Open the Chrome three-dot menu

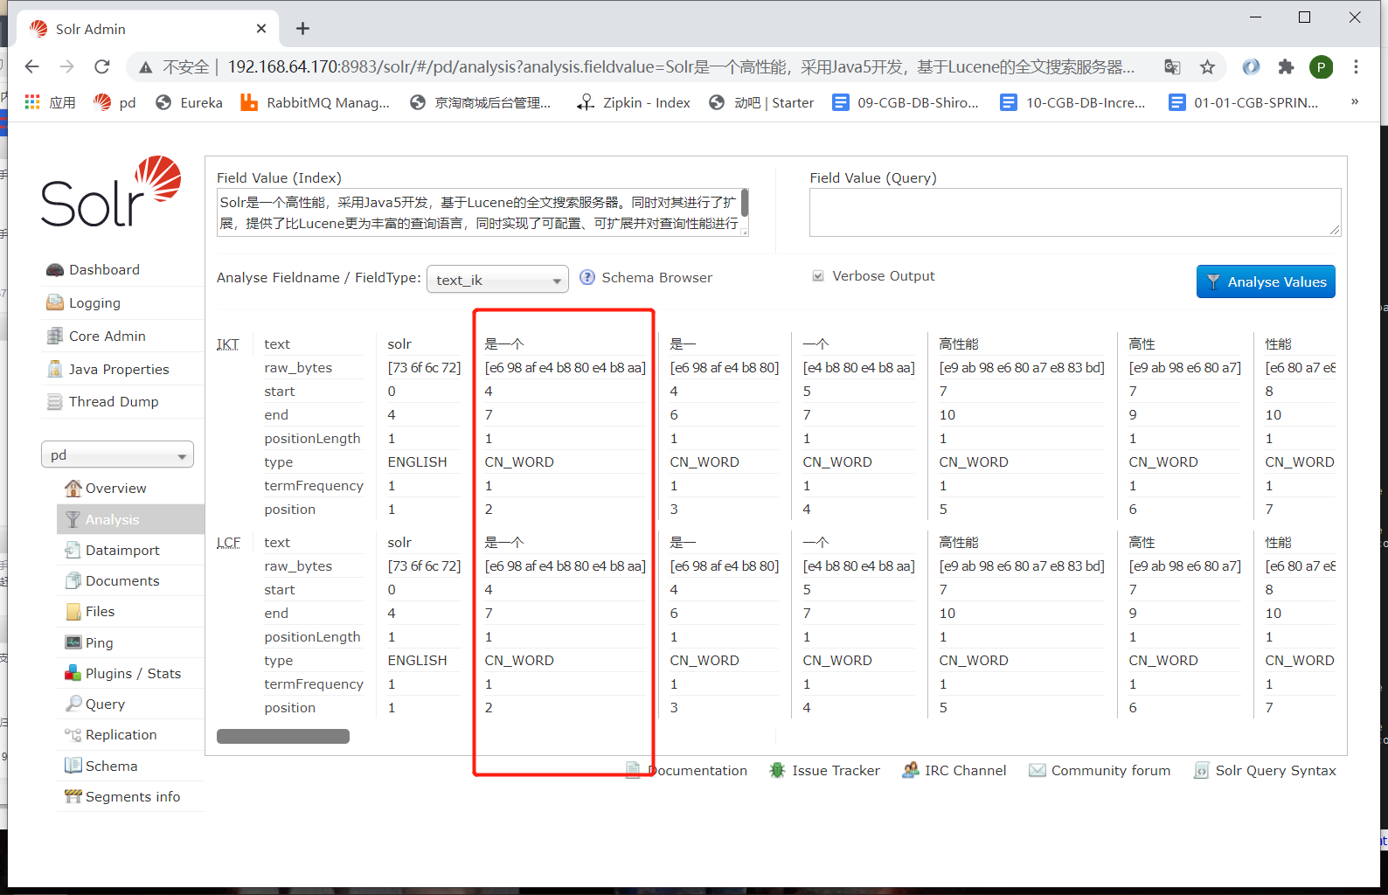[1357, 66]
